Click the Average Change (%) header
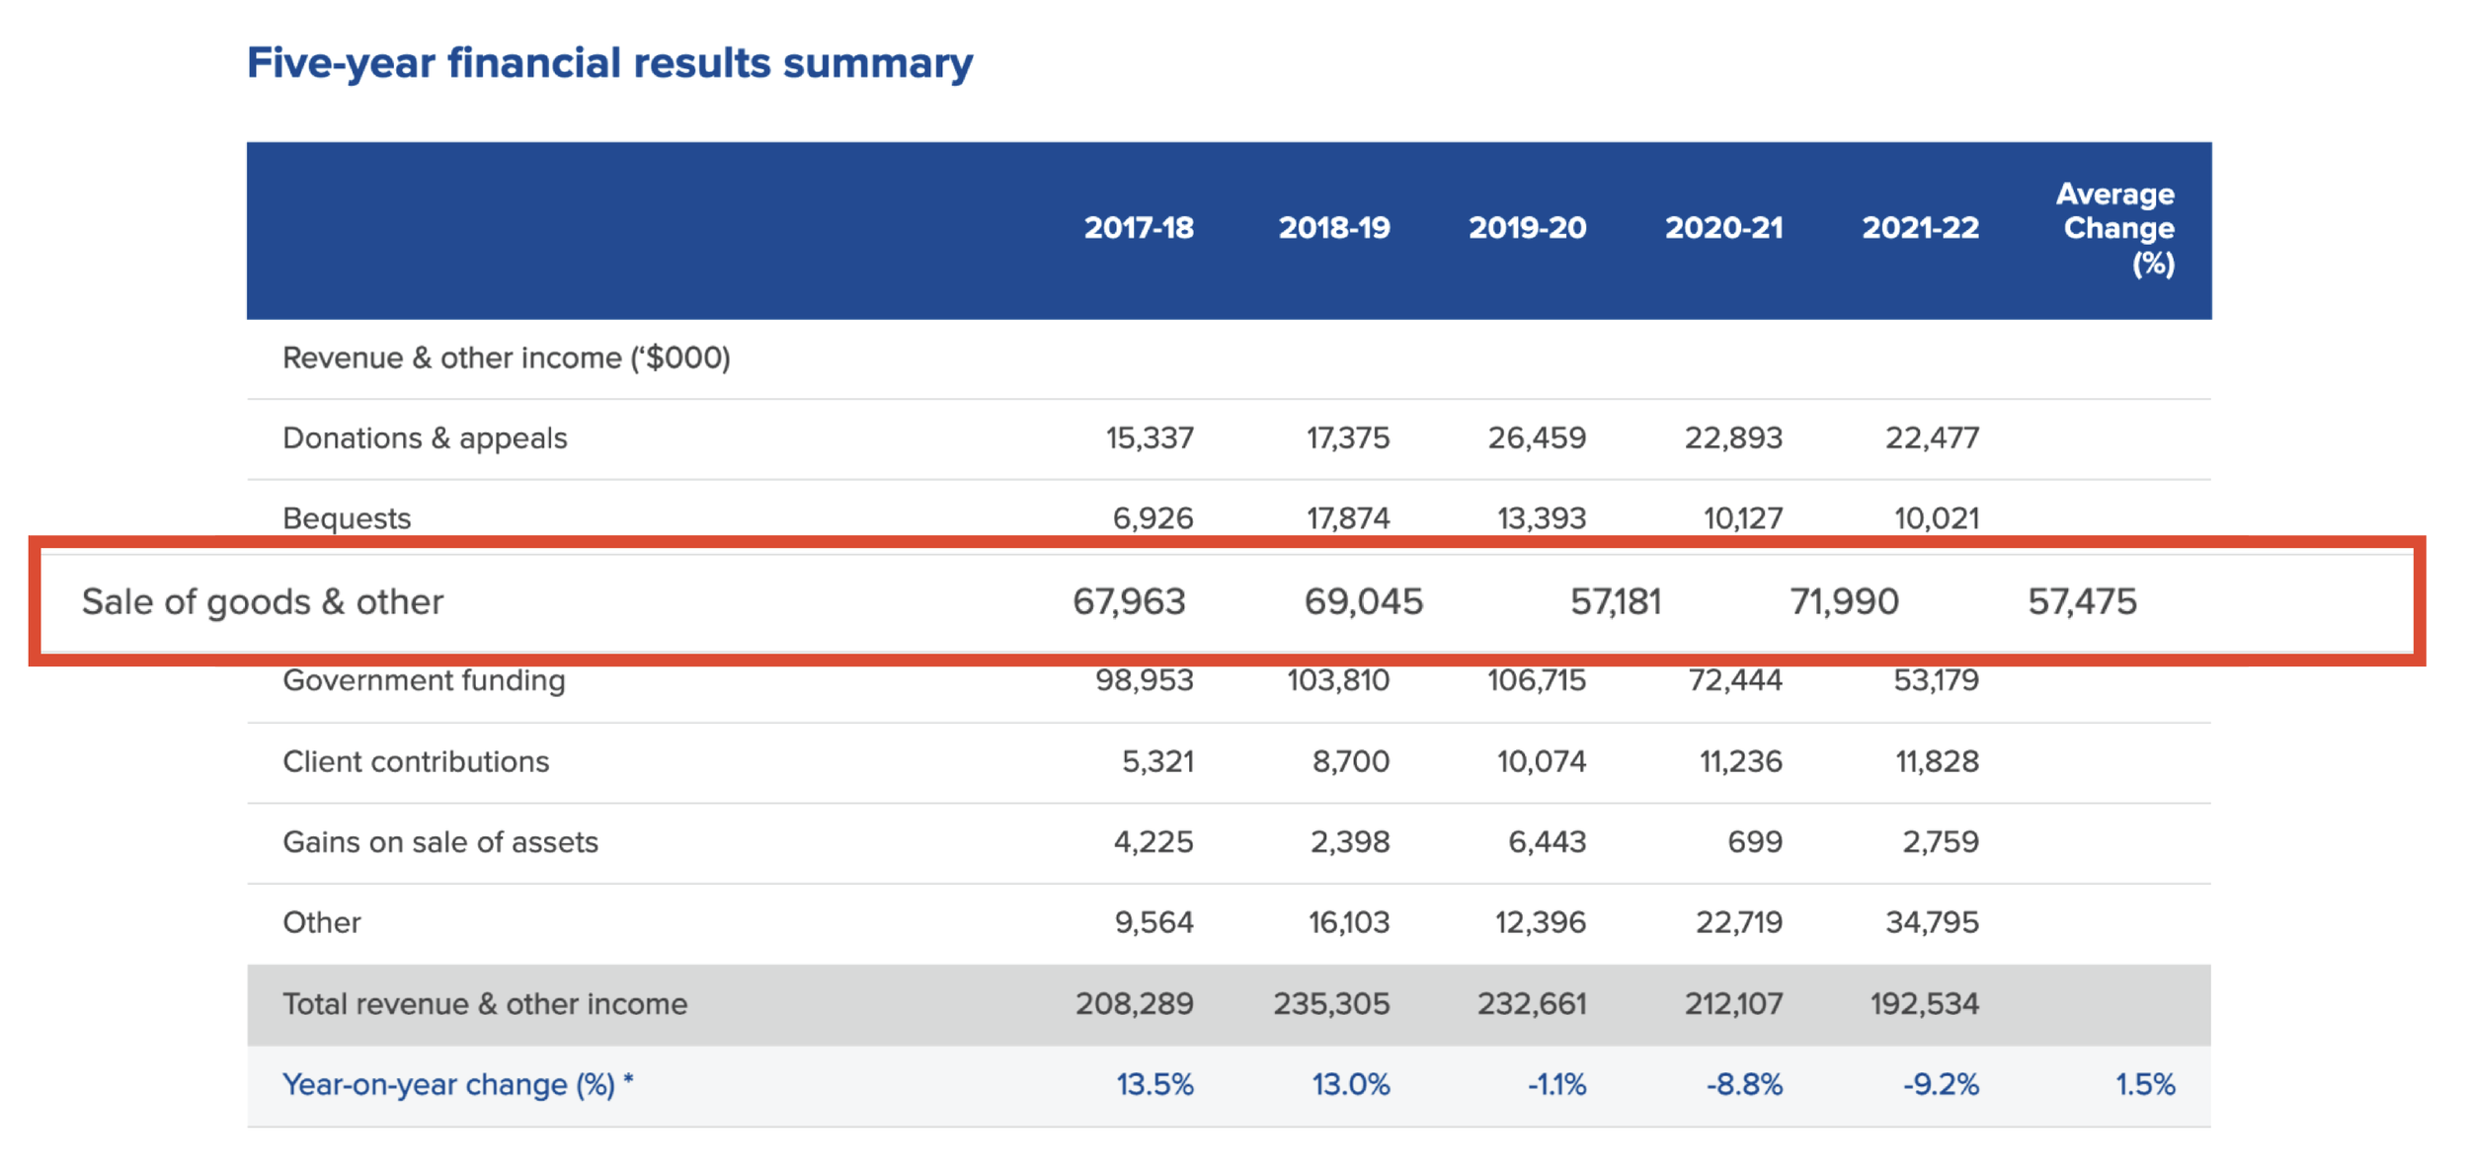Image resolution: width=2469 pixels, height=1176 pixels. (x=2117, y=228)
